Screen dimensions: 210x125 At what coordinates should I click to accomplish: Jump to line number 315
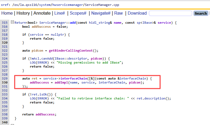pyautogui.click(x=5, y=23)
